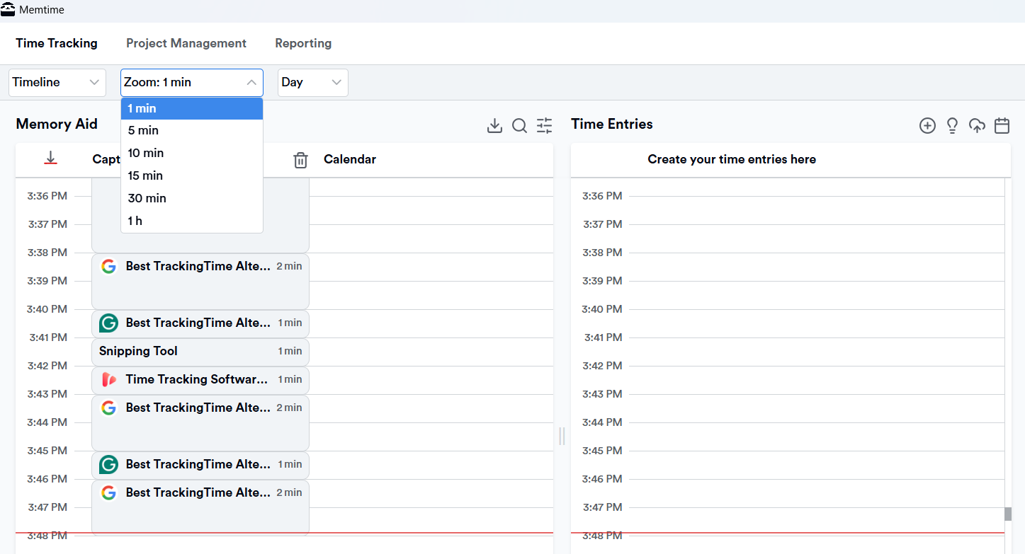
Task: Click the download arrow beside Captured column
Action: [x=50, y=158]
